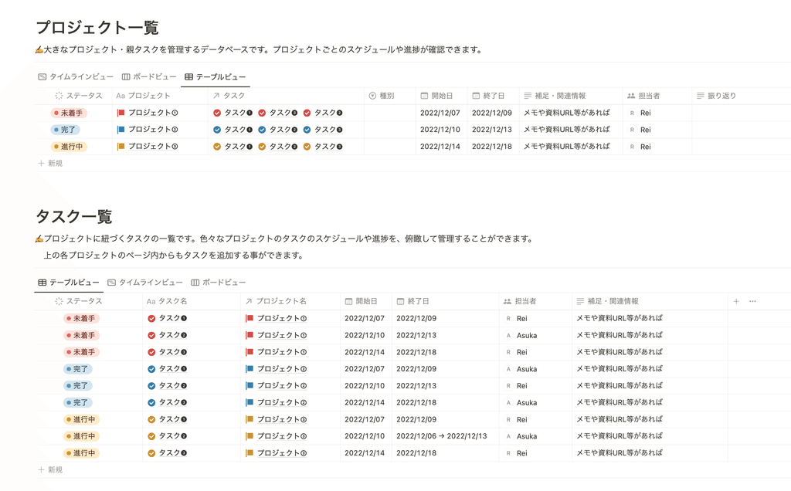Viewport: 791px width, 491px height.
Task: Click red flag icon in 未着手 タスク❶ row of タスク一覧
Action: (250, 319)
